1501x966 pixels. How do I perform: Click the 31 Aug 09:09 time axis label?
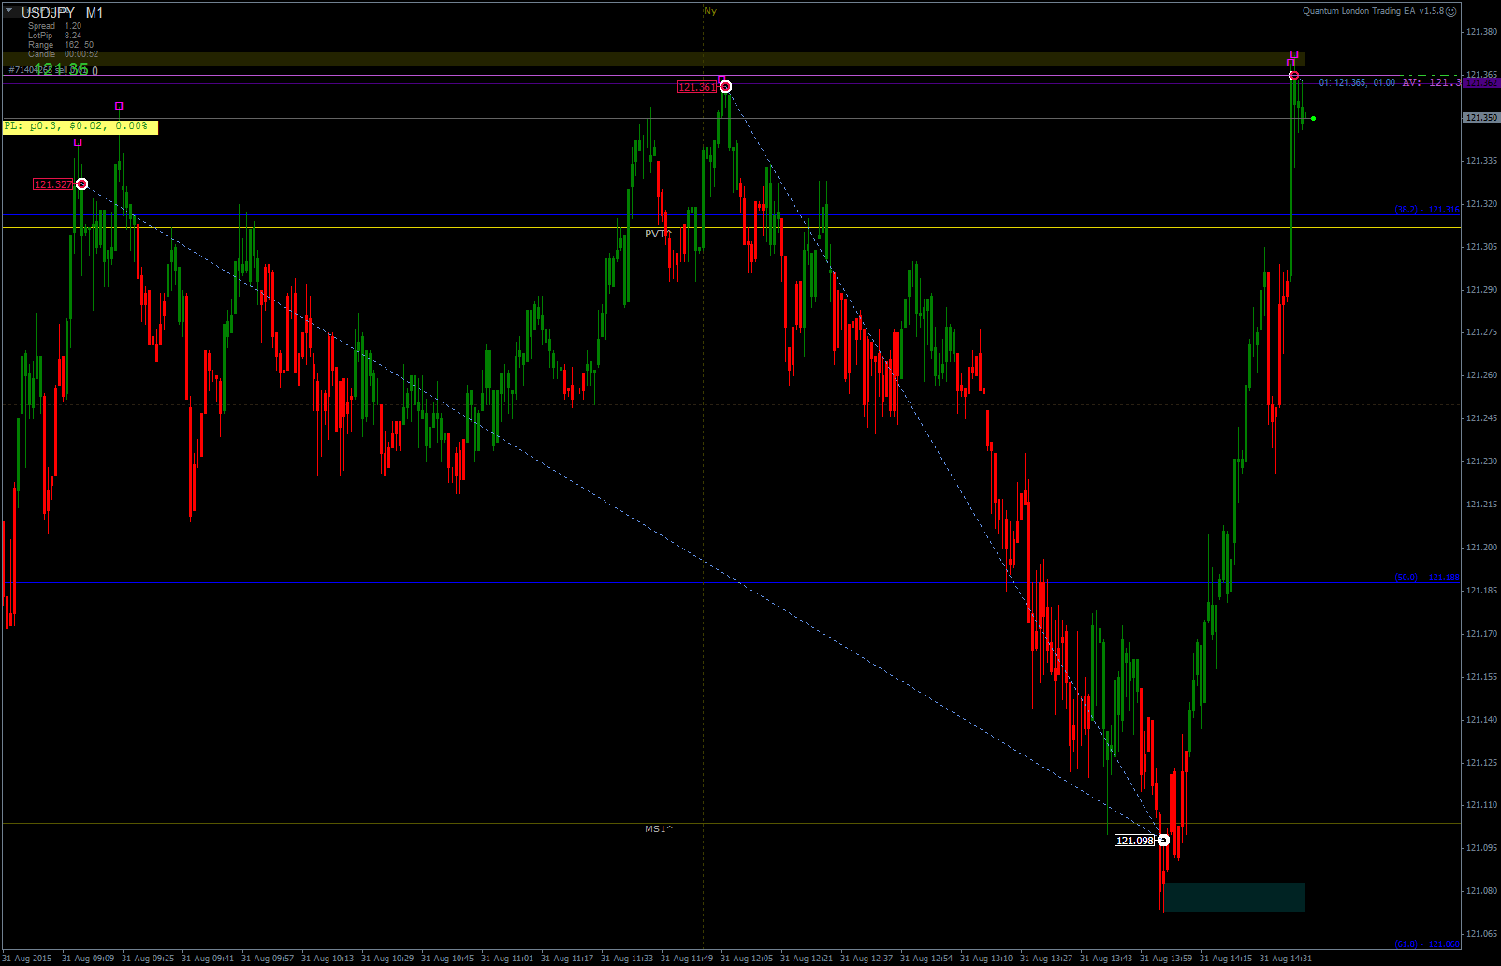click(x=88, y=959)
